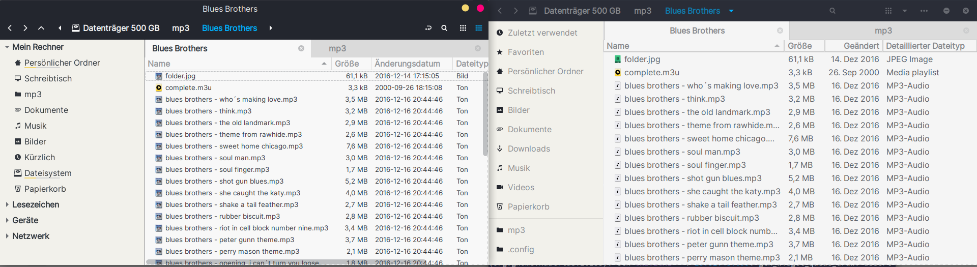
Task: Open Persönlicher Ordner in left sidebar
Action: 62,63
